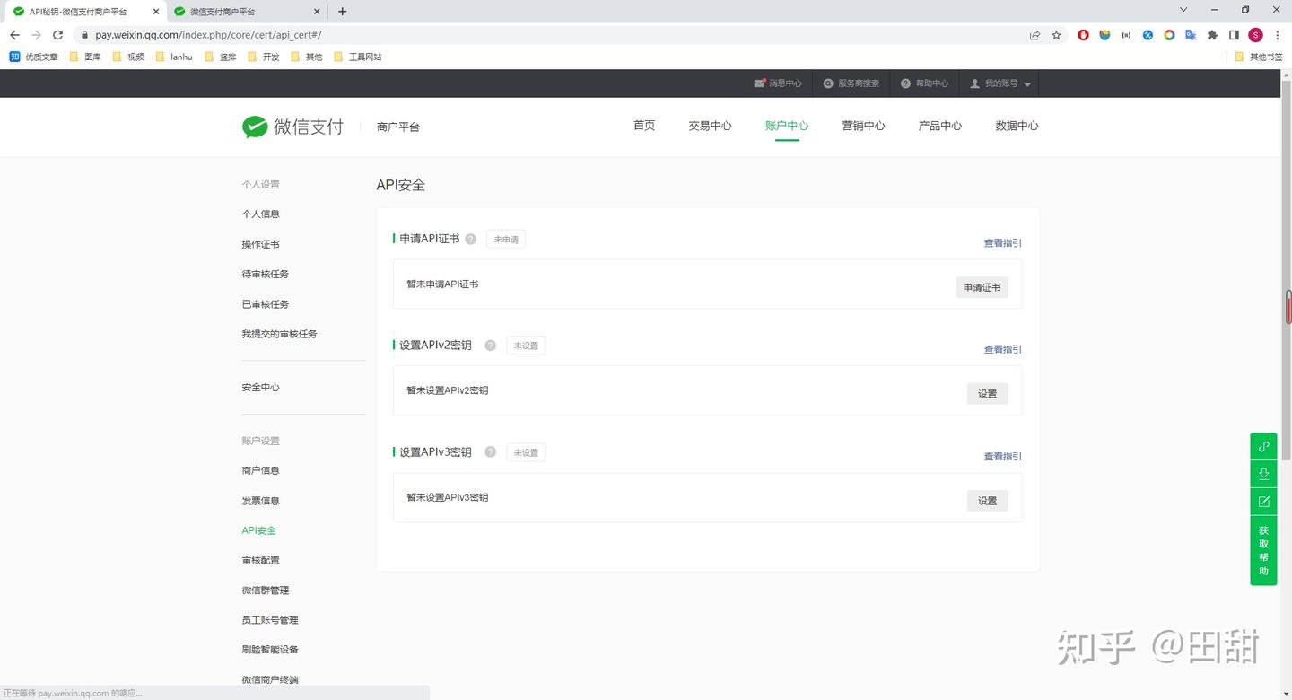Screen dimensions: 1292x700
Task: Click help icon beside 设置APIv2密钥
Action: [491, 346]
